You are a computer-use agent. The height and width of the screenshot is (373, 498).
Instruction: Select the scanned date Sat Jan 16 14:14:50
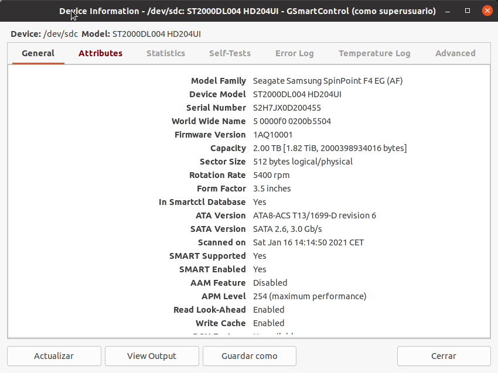(308, 242)
